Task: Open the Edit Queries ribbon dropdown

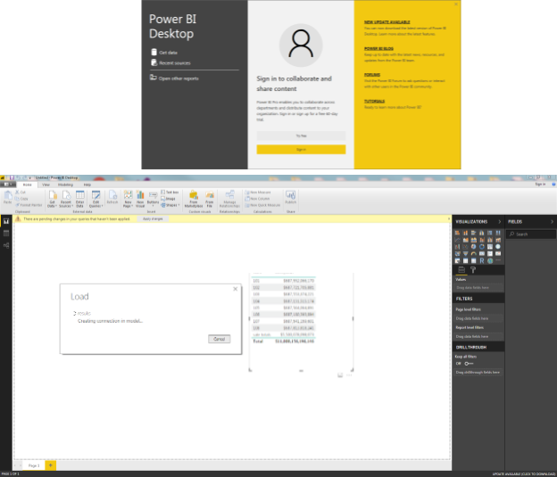Action: pyautogui.click(x=96, y=199)
